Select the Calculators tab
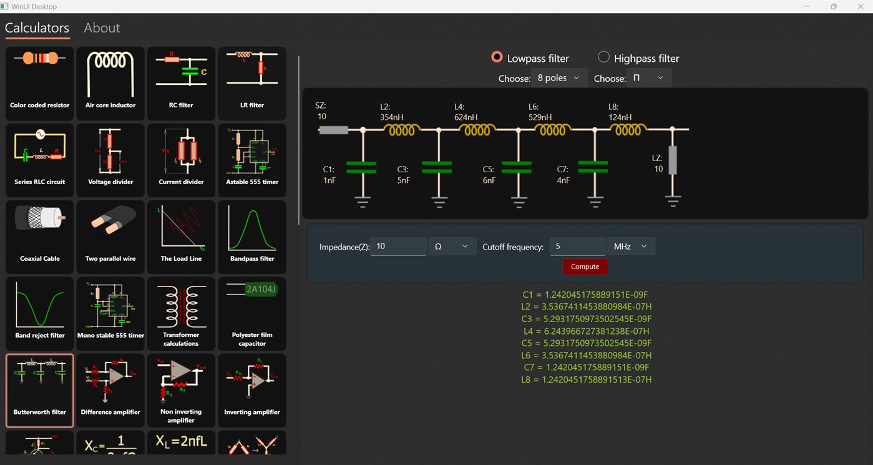 (37, 27)
